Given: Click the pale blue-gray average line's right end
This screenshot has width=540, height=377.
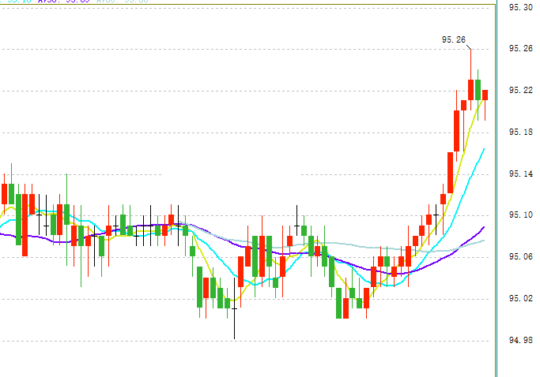Looking at the screenshot, I should point(483,241).
